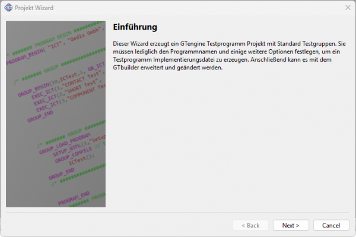356x237 pixels.
Task: Click the Projekt Wizard window title text
Action: pyautogui.click(x=34, y=7)
